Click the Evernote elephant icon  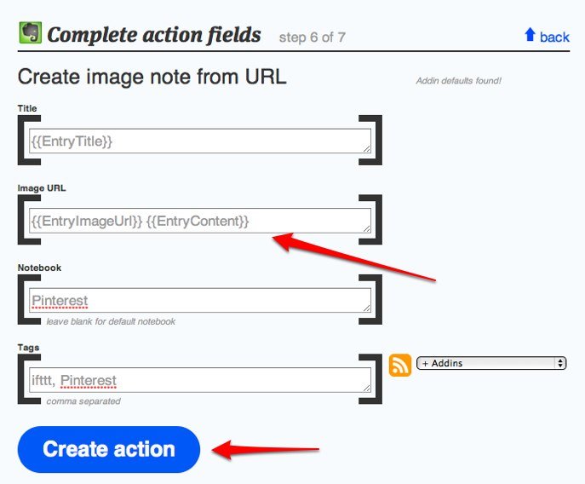tap(31, 33)
